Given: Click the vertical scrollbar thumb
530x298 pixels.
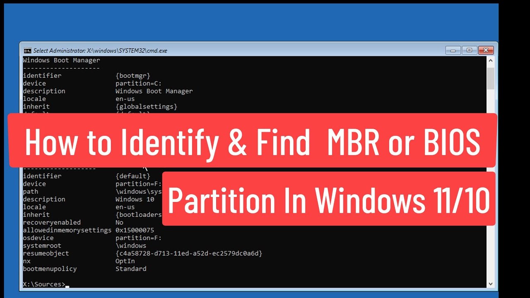Looking at the screenshot, I should pyautogui.click(x=491, y=79).
